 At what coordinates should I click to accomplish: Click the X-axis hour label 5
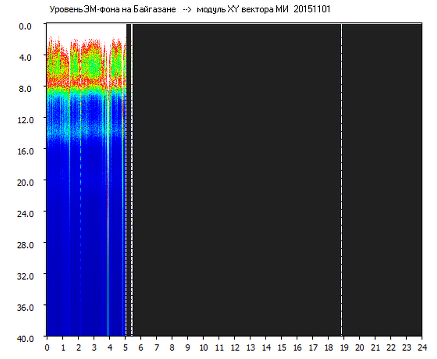125,347
